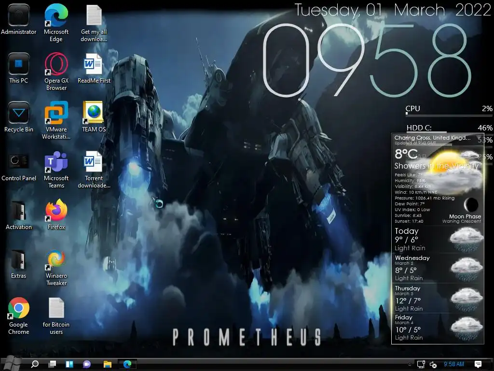Select the 'for Bitcoin users' text file
Viewport: 494px width, 371px height.
point(56,315)
